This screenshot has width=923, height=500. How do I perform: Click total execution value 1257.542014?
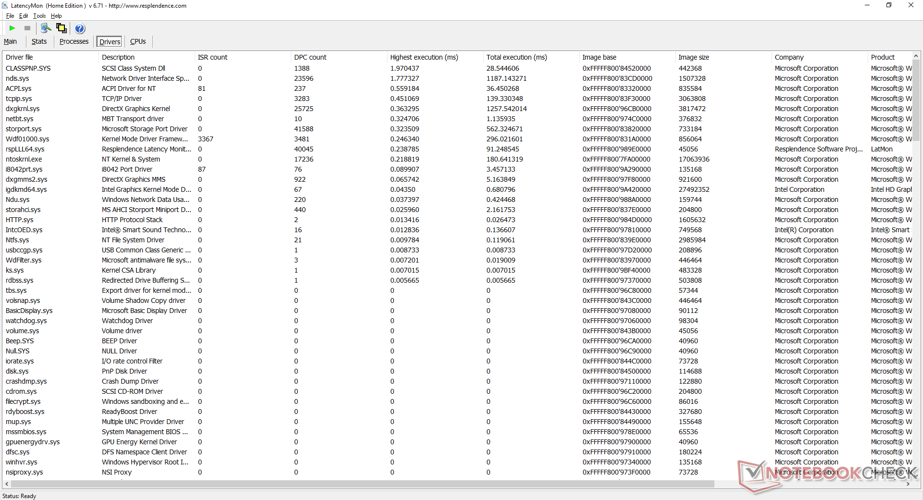point(507,109)
